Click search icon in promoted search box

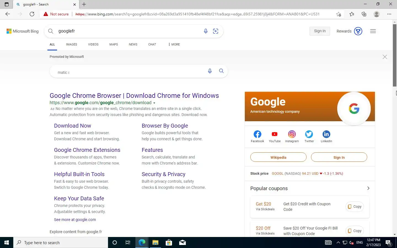(x=221, y=71)
